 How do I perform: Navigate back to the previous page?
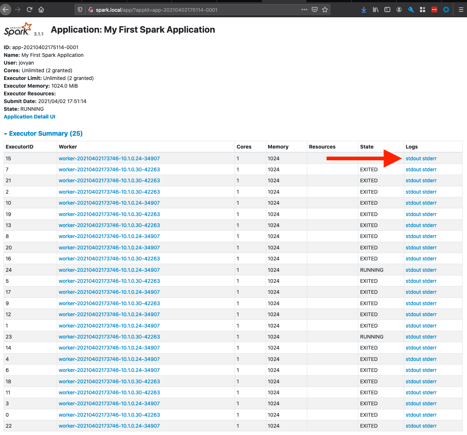[6, 10]
